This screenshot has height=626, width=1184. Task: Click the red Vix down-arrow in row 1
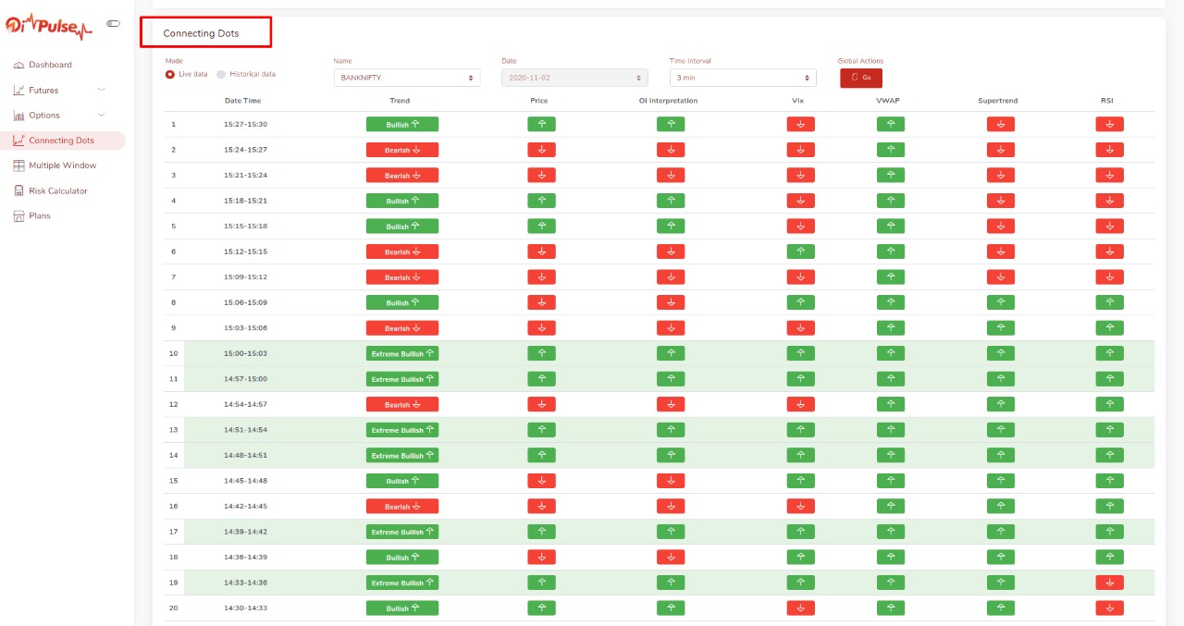click(x=800, y=124)
